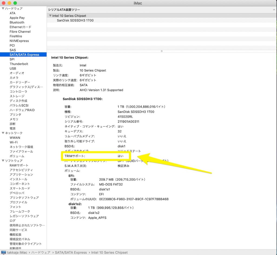Open the Bluetooth sidebar item
277x255 pixels.
pos(17,22)
